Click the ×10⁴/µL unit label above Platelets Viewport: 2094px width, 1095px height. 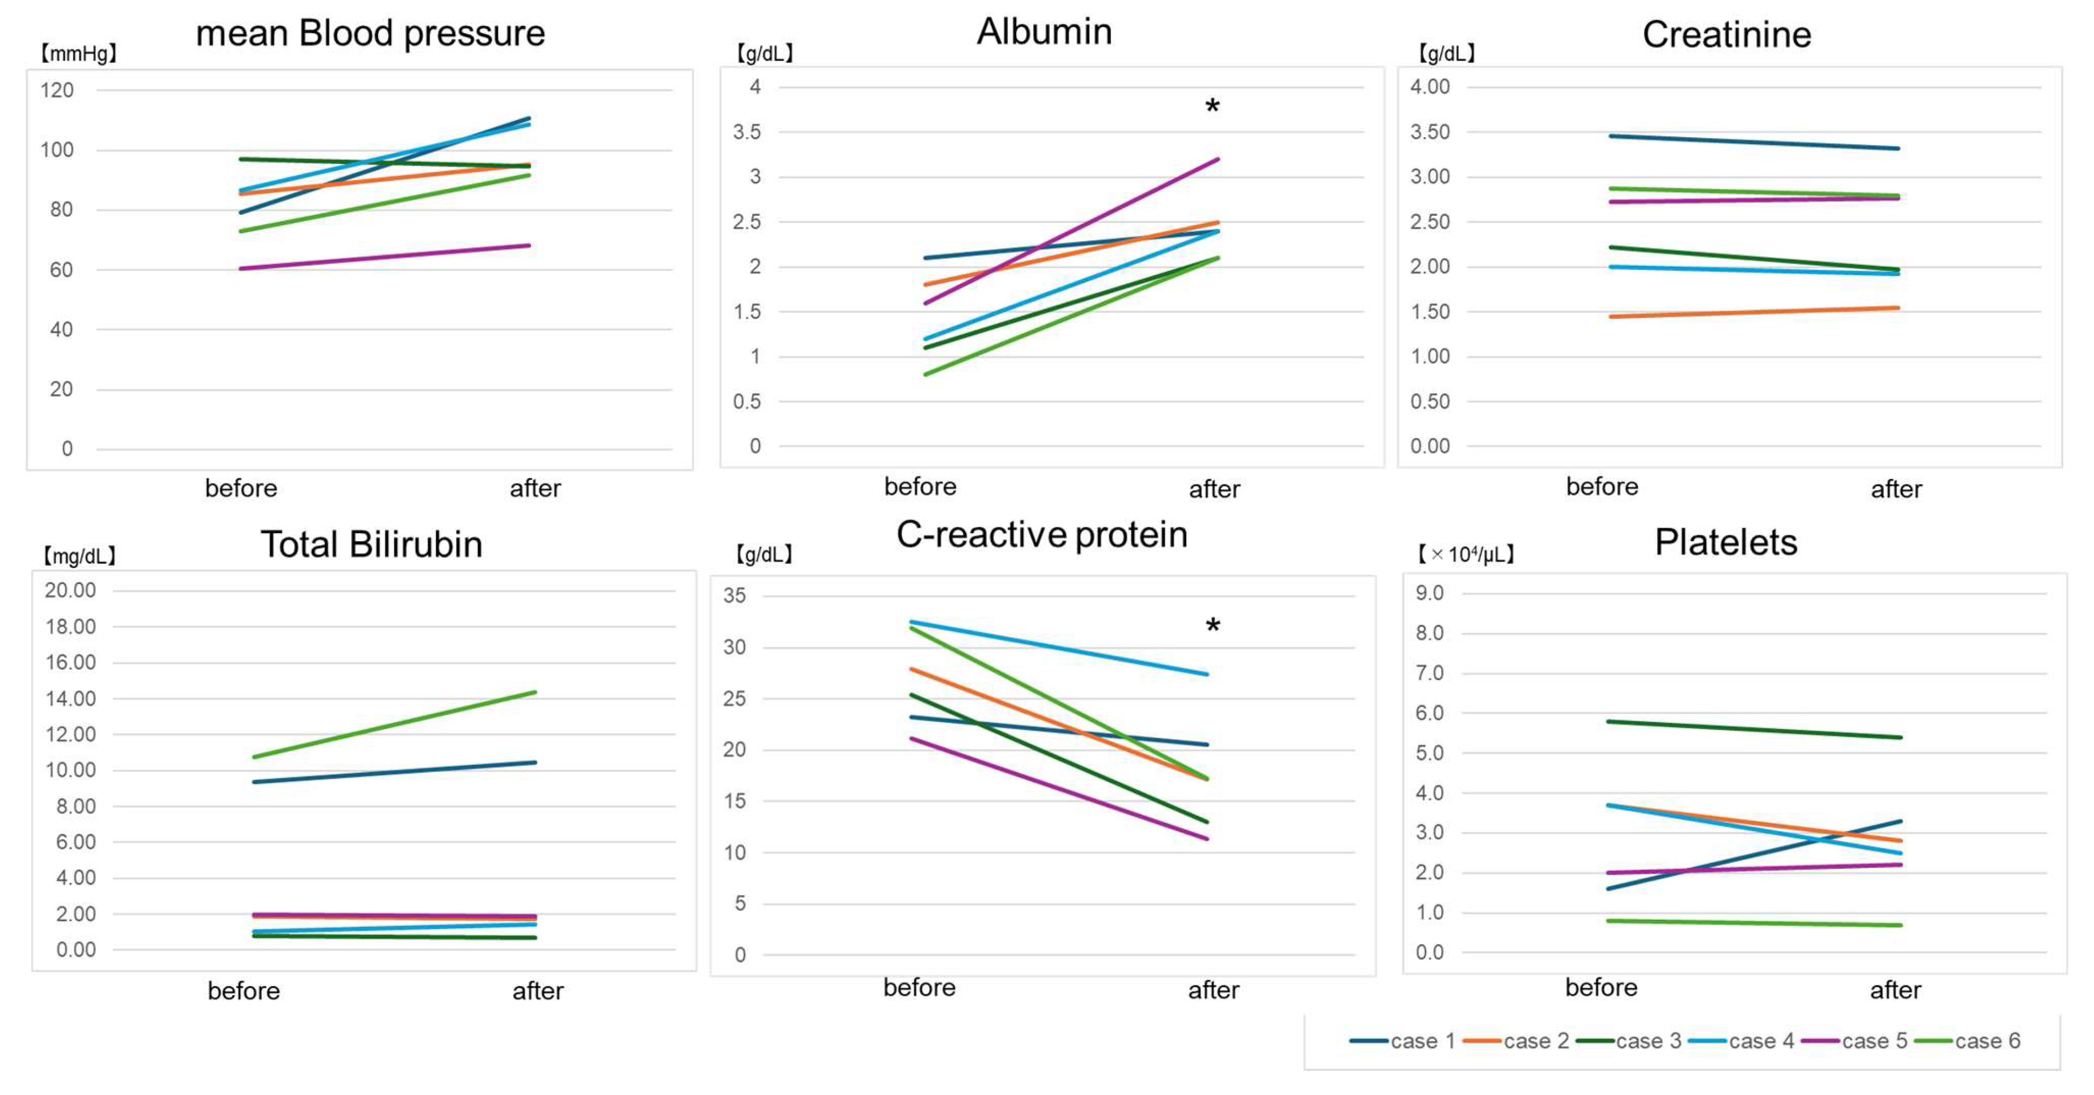1466,554
